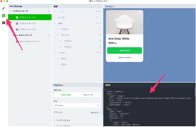
Task: Toggle visibility eye on the 本文 row
Action: tap(97, 23)
